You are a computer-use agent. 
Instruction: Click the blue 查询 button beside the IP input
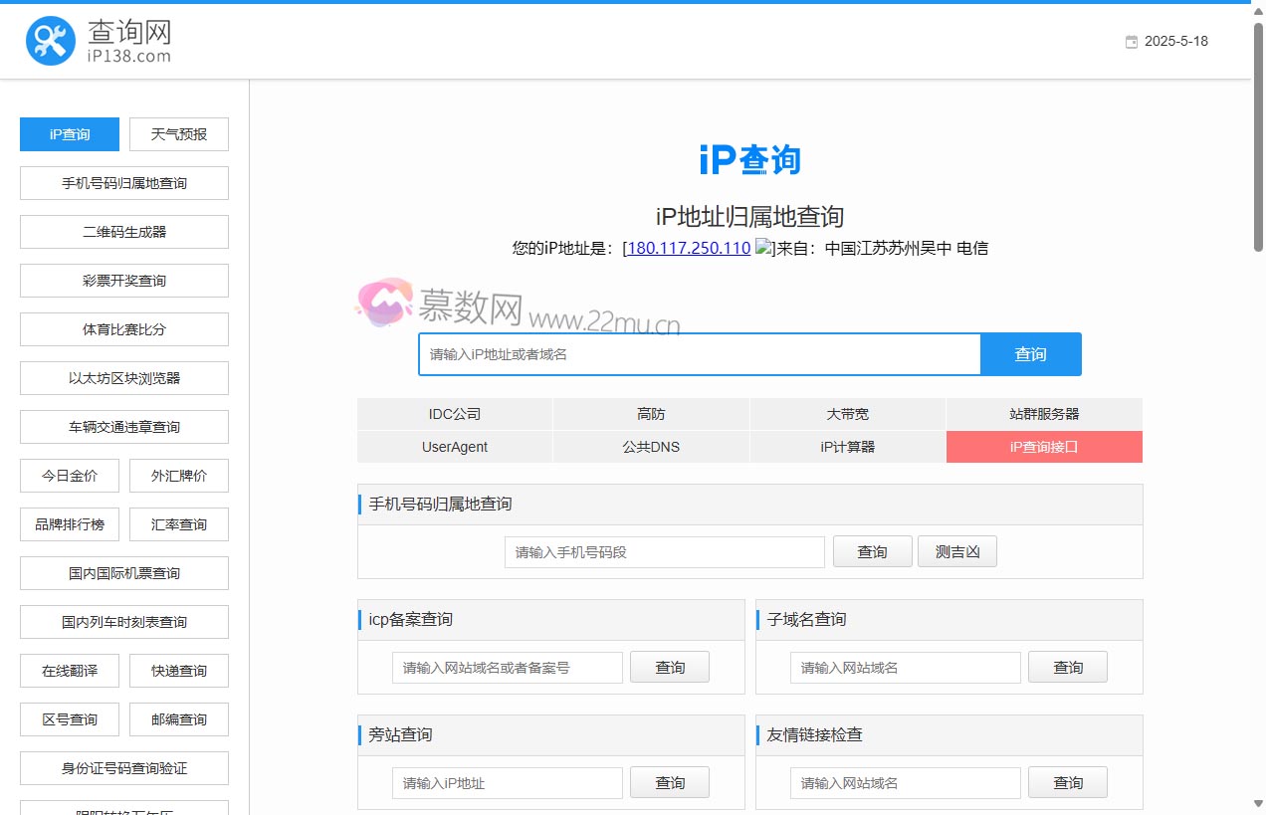[1030, 353]
